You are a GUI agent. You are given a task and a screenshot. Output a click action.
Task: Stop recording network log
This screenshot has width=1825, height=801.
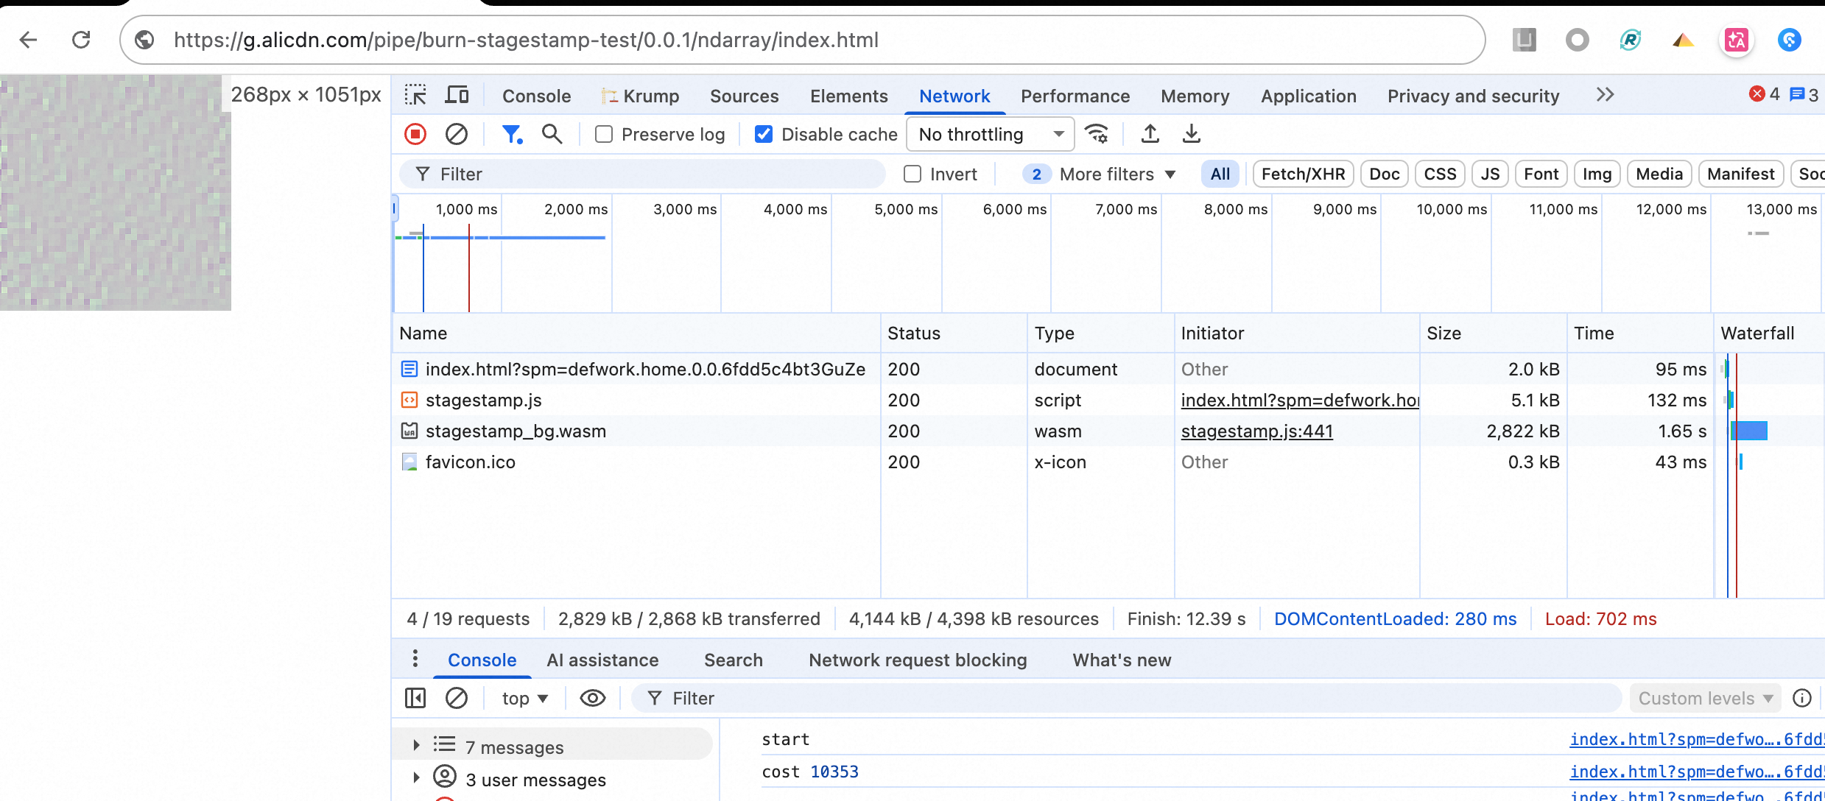tap(415, 134)
